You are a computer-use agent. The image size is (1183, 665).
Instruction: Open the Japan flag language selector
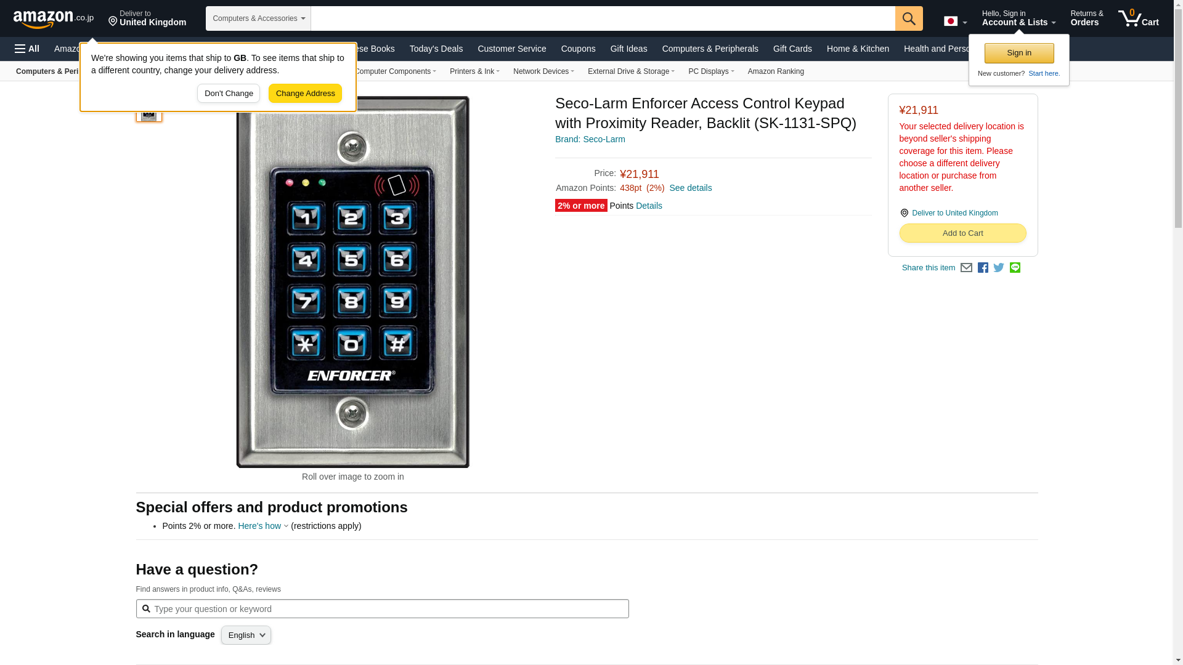coord(955,21)
